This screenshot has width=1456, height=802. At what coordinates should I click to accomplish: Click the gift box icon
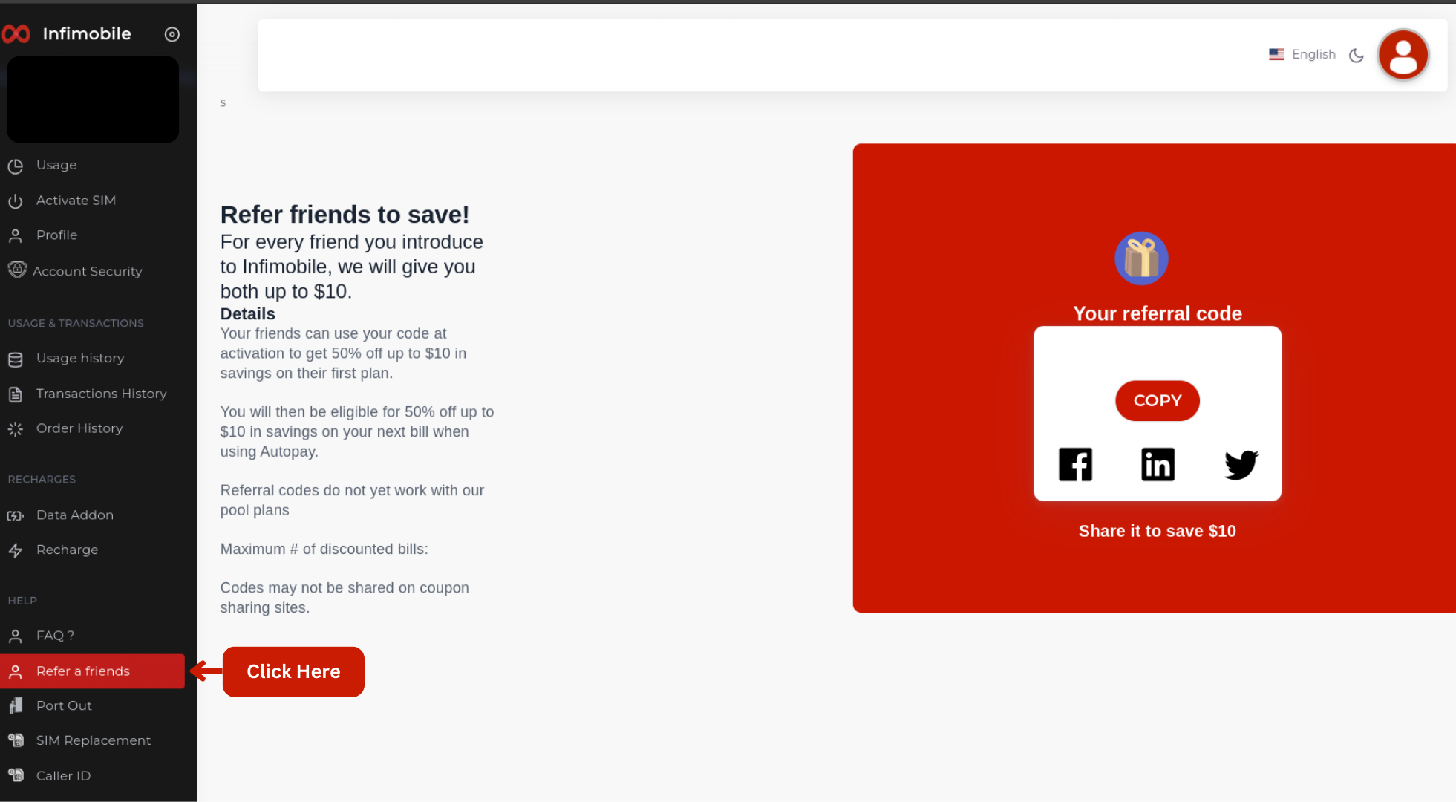(1141, 258)
